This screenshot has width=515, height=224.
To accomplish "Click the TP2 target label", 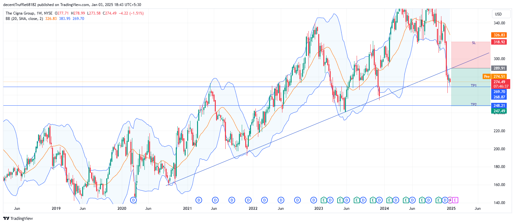I will [x=473, y=104].
